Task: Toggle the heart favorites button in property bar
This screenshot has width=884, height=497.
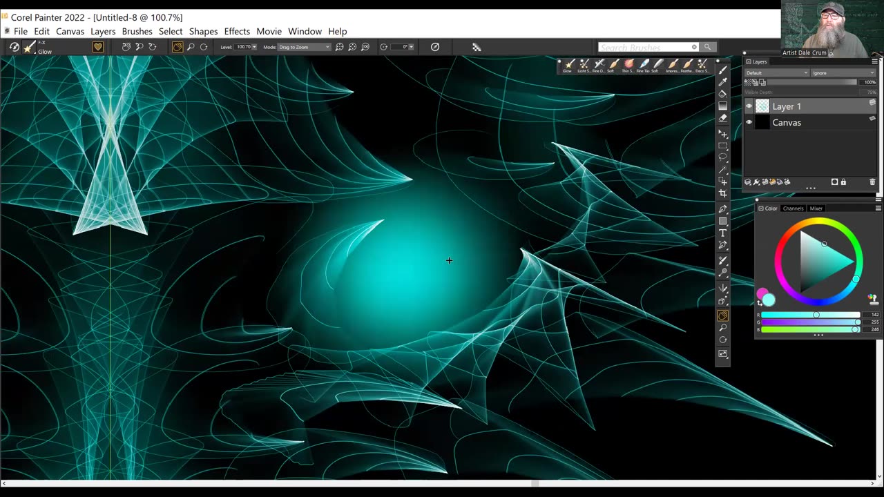Action: pyautogui.click(x=98, y=47)
